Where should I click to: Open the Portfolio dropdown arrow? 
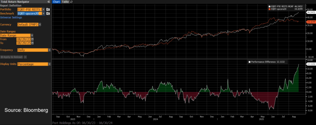click(x=44, y=10)
